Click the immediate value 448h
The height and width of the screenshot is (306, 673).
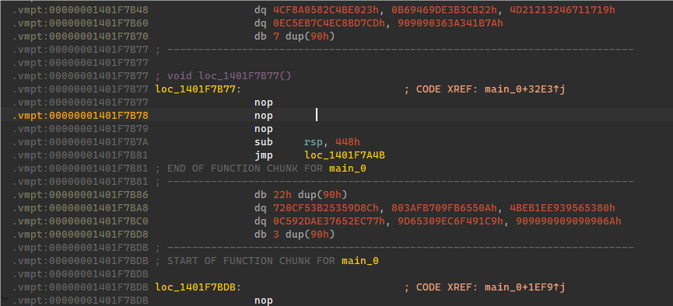pos(348,142)
